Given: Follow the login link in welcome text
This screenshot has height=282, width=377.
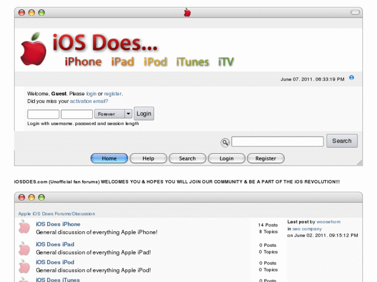Looking at the screenshot, I should 91,94.
